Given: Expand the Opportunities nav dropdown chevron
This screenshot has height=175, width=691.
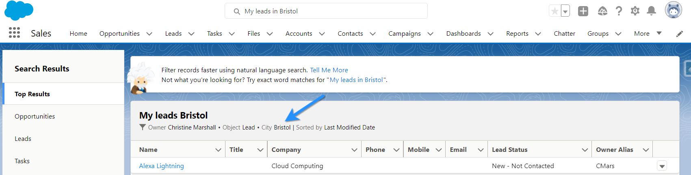Looking at the screenshot, I should [149, 34].
